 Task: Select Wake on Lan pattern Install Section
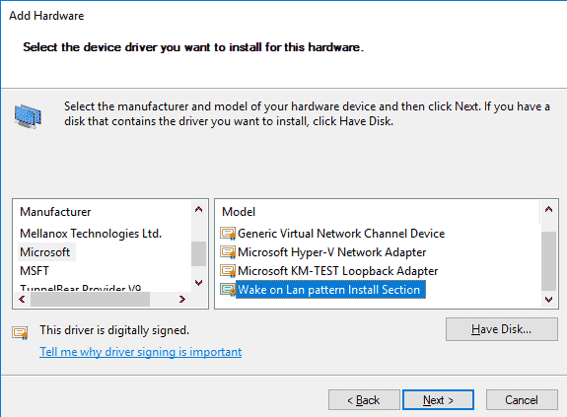[x=330, y=290]
